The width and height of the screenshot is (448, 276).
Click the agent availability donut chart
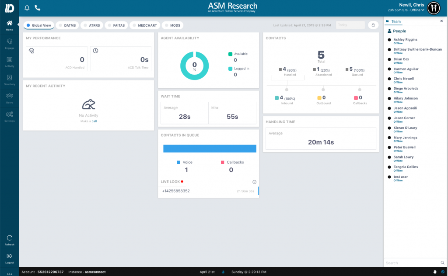tap(194, 66)
